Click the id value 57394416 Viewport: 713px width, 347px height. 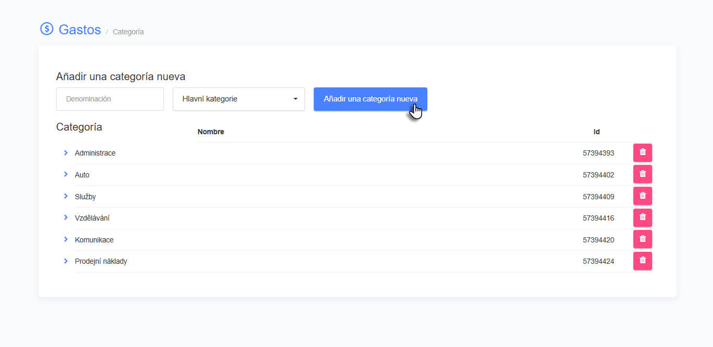click(599, 218)
